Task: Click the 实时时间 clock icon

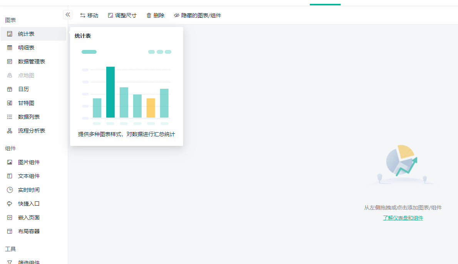Action: [x=10, y=190]
